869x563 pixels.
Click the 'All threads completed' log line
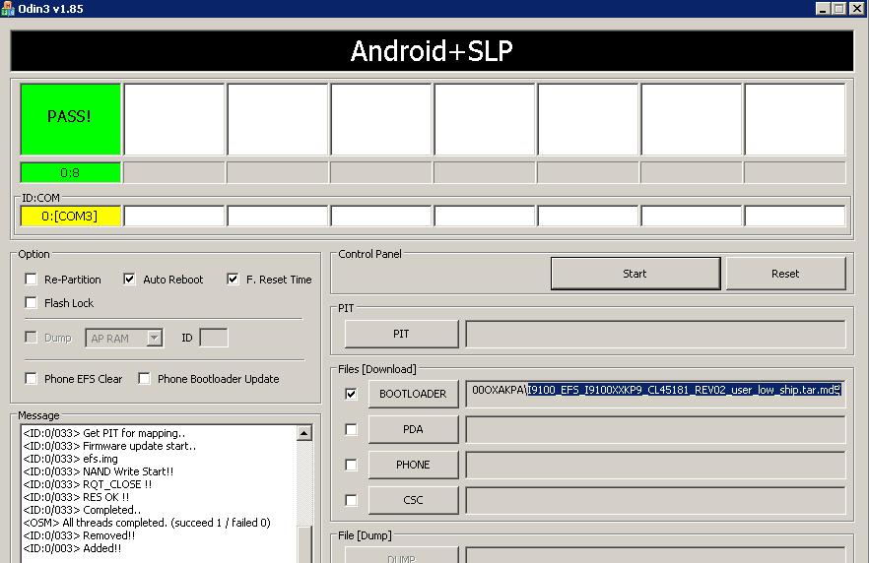click(147, 523)
